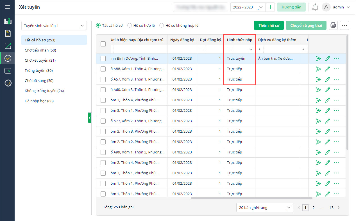Image resolution: width=356 pixels, height=221 pixels.
Task: Click the equals operator in Hình thức nộp filter
Action: pyautogui.click(x=228, y=49)
